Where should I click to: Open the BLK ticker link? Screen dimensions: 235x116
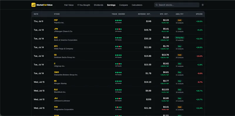coord(56,90)
